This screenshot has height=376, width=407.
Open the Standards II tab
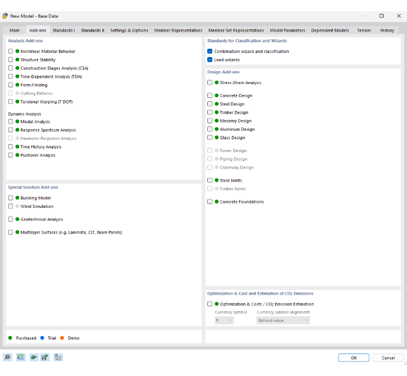93,31
